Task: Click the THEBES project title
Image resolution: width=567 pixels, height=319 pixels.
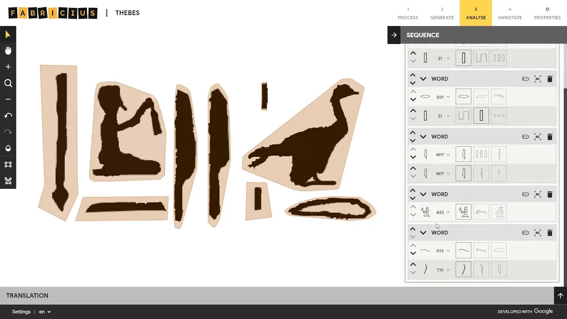Action: click(x=128, y=13)
